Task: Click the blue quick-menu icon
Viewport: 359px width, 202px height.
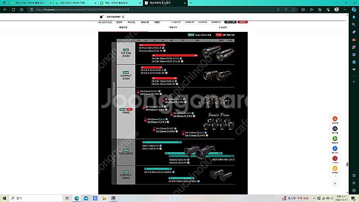Action: [x=335, y=149]
